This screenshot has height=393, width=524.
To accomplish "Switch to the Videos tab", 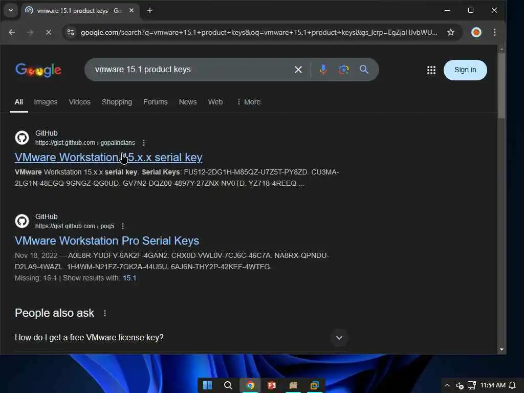I will (x=79, y=102).
